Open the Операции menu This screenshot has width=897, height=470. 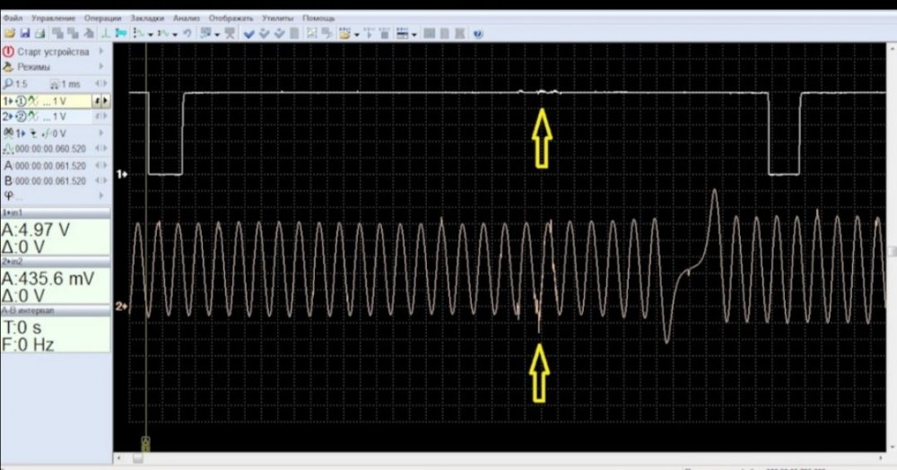[102, 18]
